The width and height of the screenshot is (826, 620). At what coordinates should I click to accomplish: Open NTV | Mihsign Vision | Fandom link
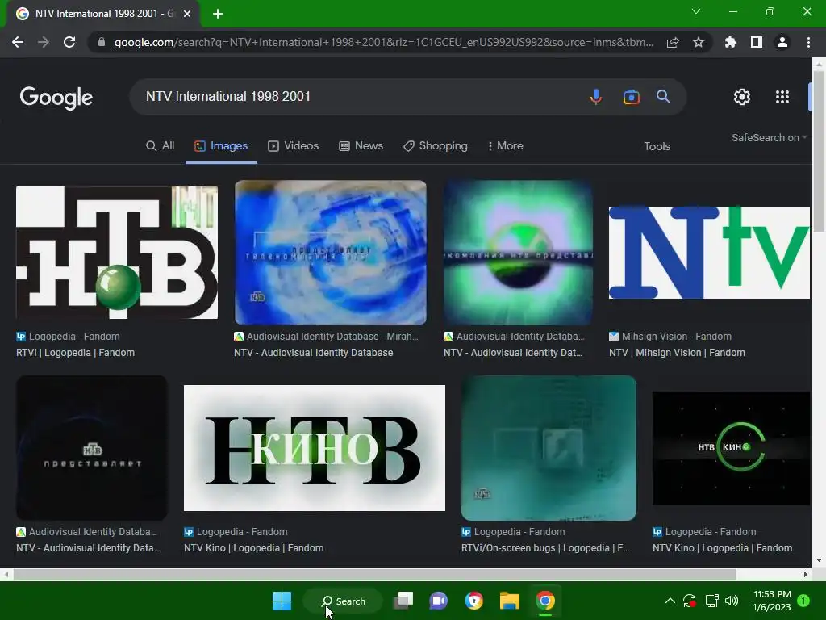[x=677, y=353]
